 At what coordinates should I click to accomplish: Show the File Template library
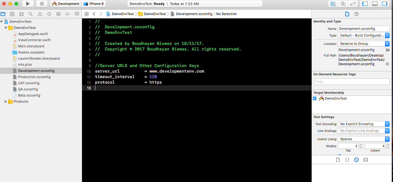[x=338, y=160]
